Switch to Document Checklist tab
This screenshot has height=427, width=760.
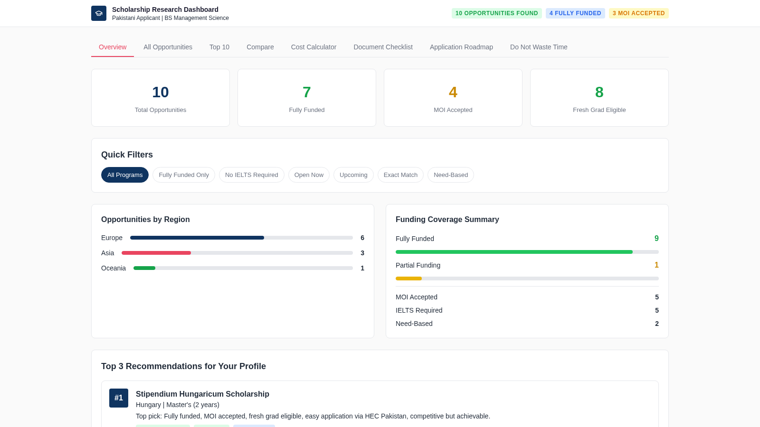click(x=383, y=47)
